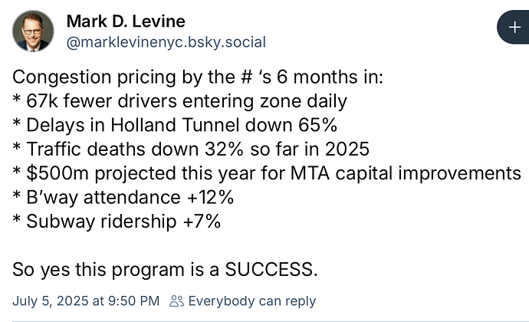The width and height of the screenshot is (529, 322).
Task: Click the 'B'way attendance +12%' line
Action: [x=123, y=198]
